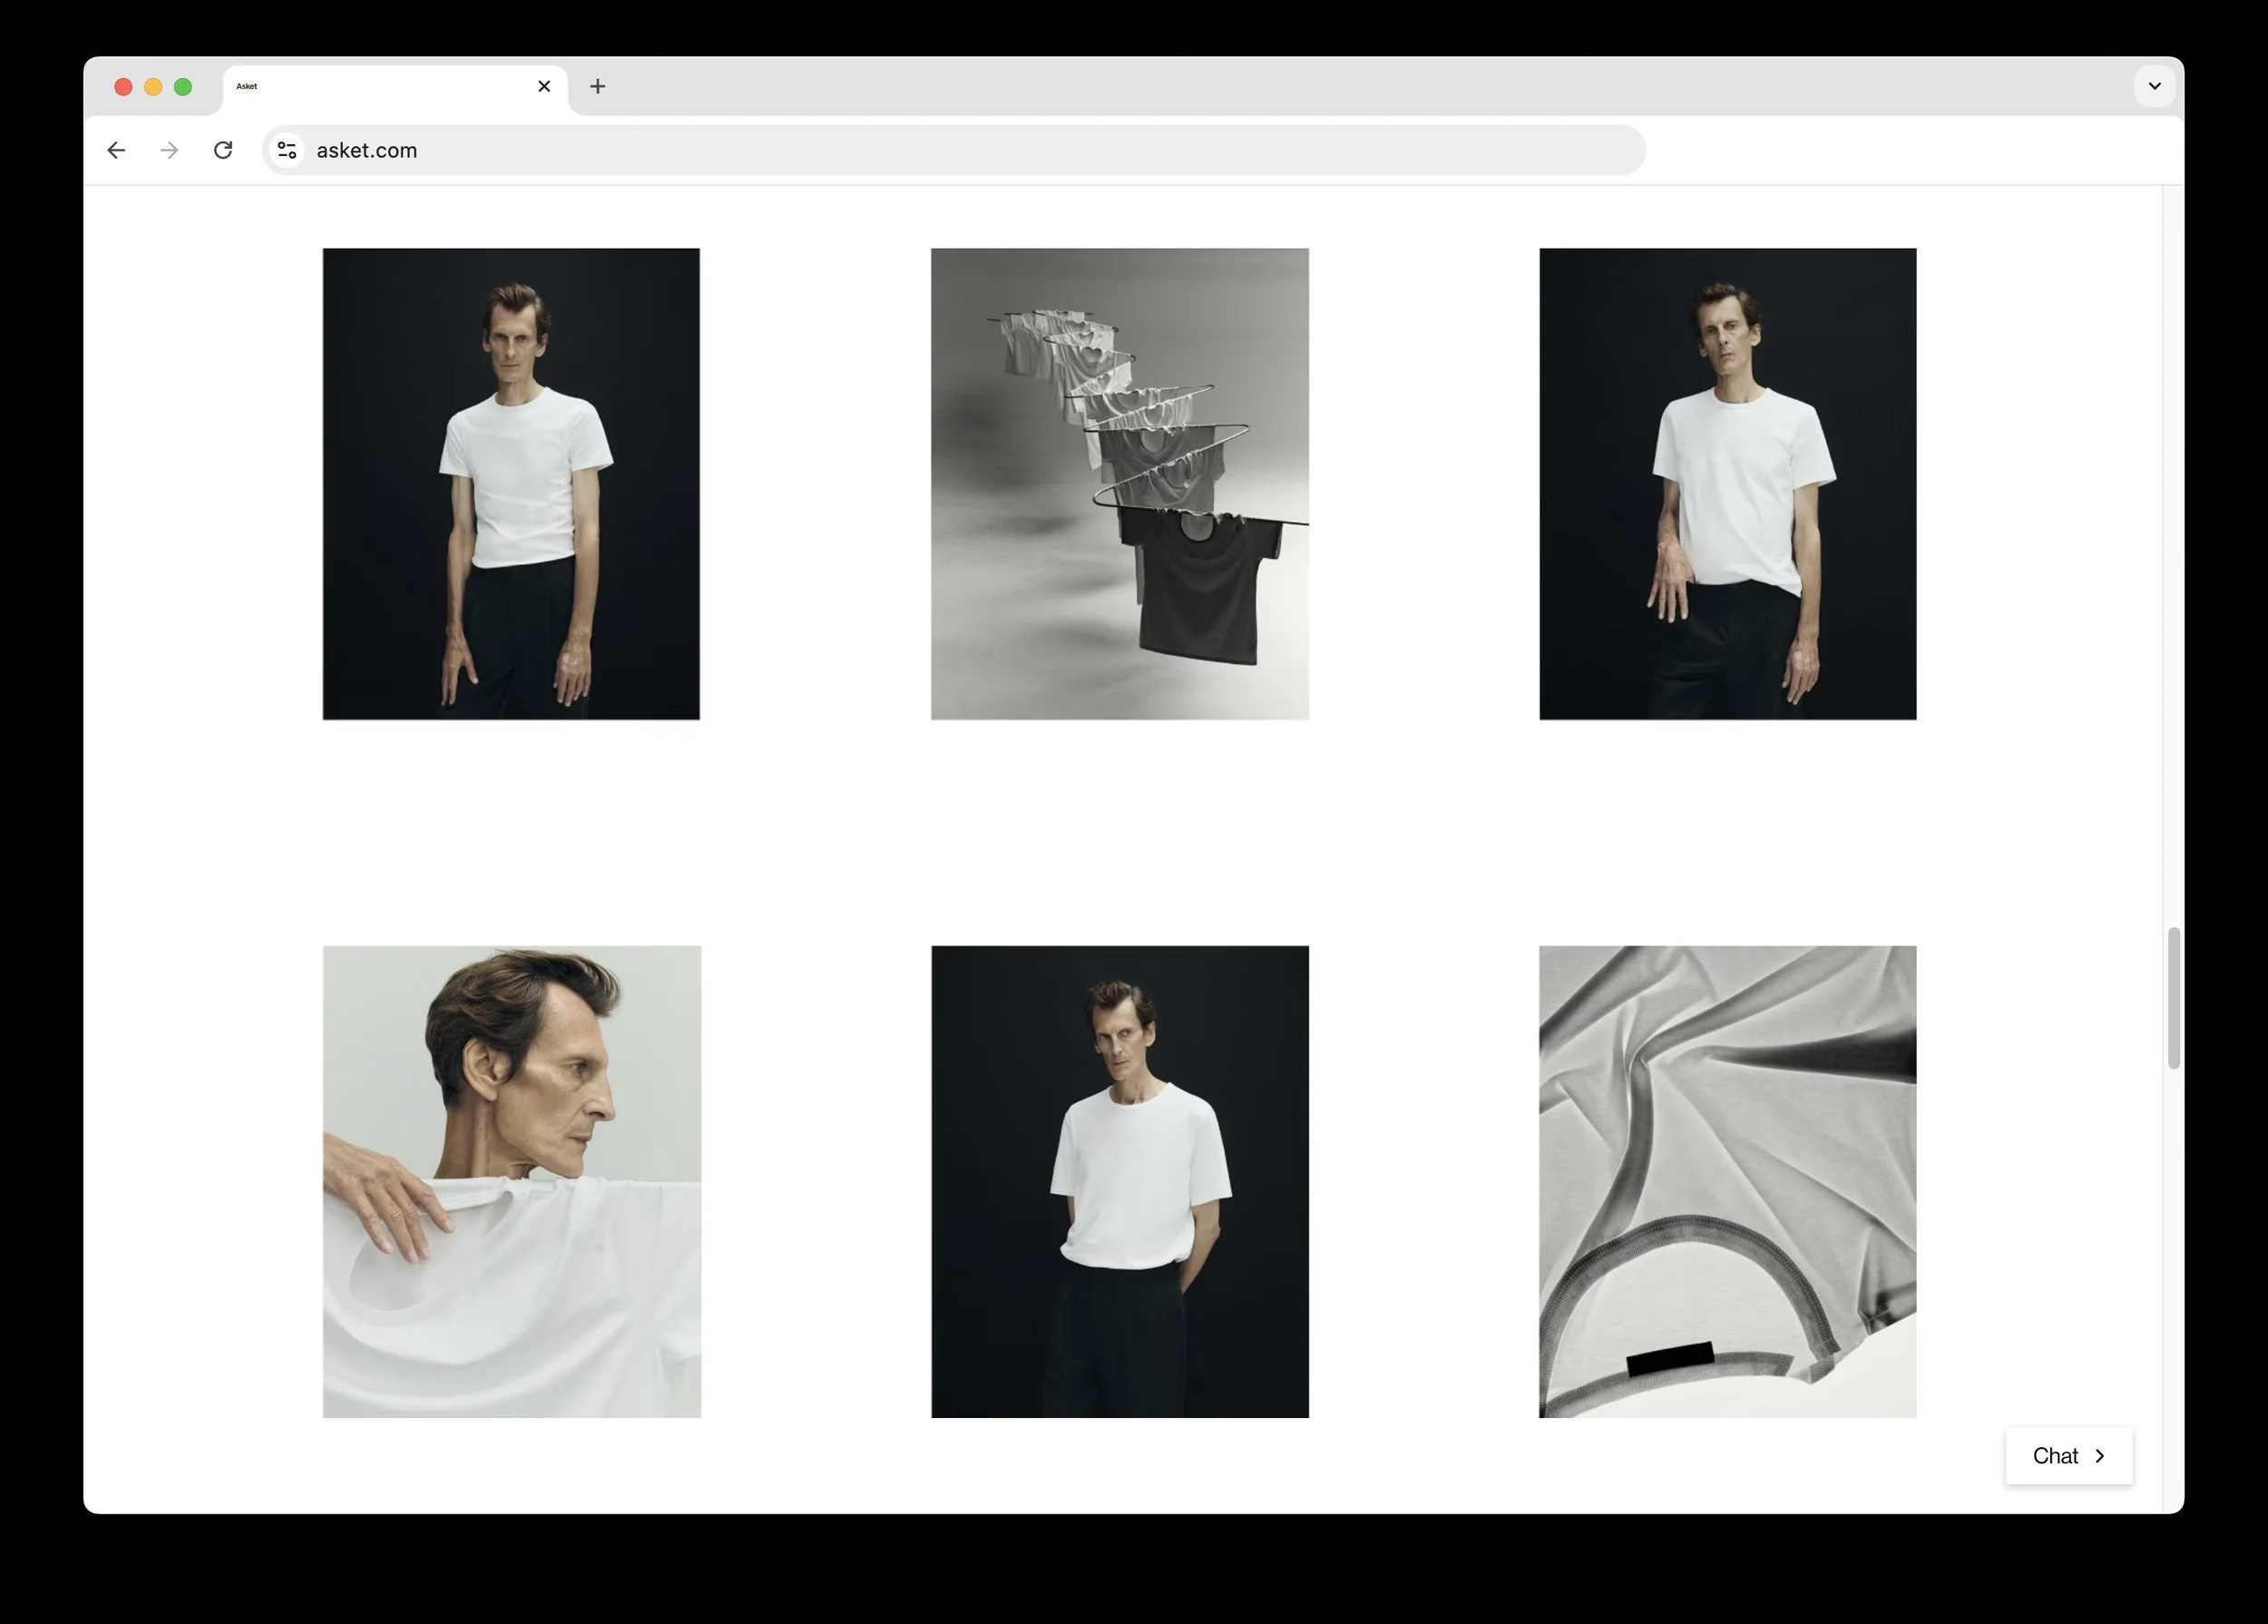The image size is (2268, 1624).
Task: Open site information icon in address bar
Action: [x=287, y=150]
